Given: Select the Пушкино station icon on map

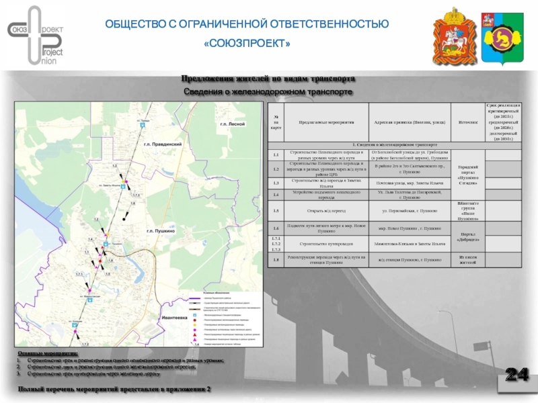Looking at the screenshot, I should coord(106,244).
